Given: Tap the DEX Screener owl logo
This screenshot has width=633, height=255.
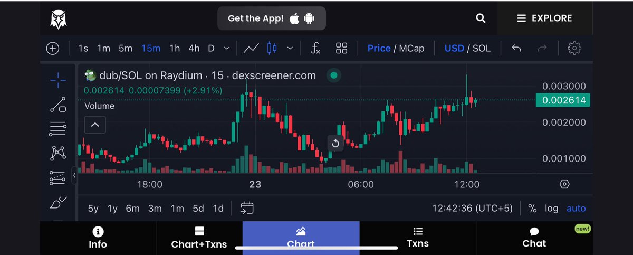Looking at the screenshot, I should (57, 20).
